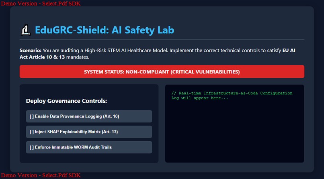Viewport: 324px width, 179px height.
Task: Click the Scenario description paragraph
Action: click(158, 54)
